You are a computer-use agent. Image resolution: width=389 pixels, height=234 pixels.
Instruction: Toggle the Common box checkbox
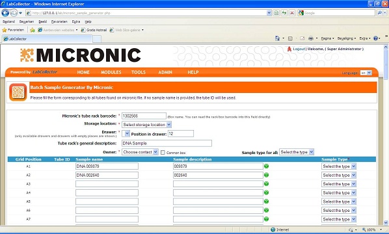[x=163, y=153]
